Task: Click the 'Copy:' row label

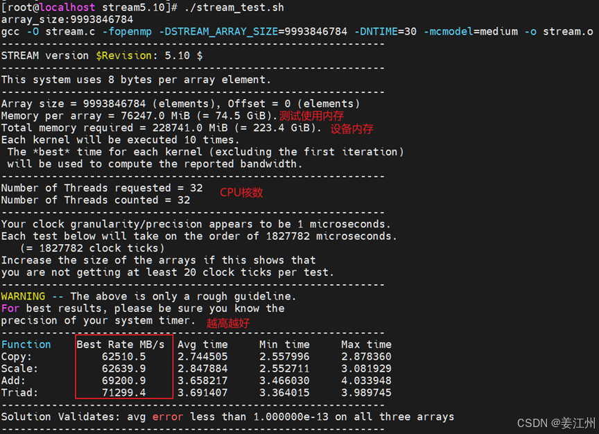Action: pyautogui.click(x=17, y=357)
